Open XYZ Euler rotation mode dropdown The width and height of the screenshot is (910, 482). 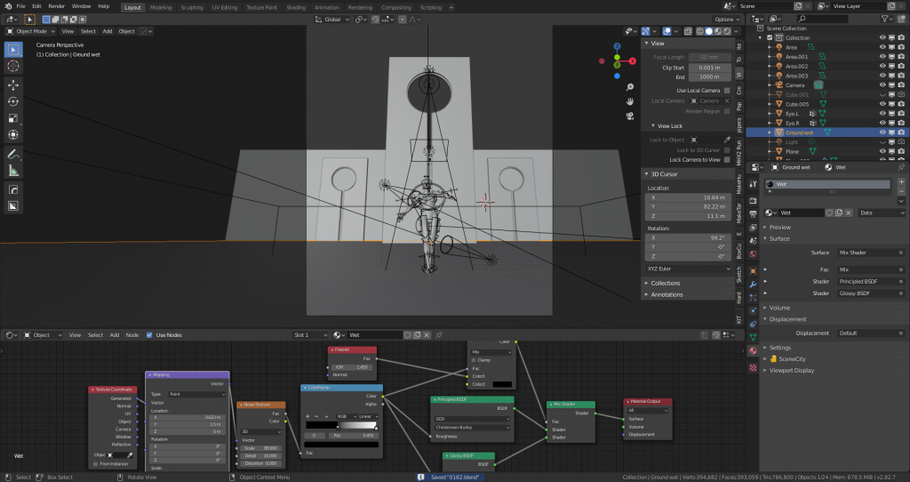tap(688, 269)
